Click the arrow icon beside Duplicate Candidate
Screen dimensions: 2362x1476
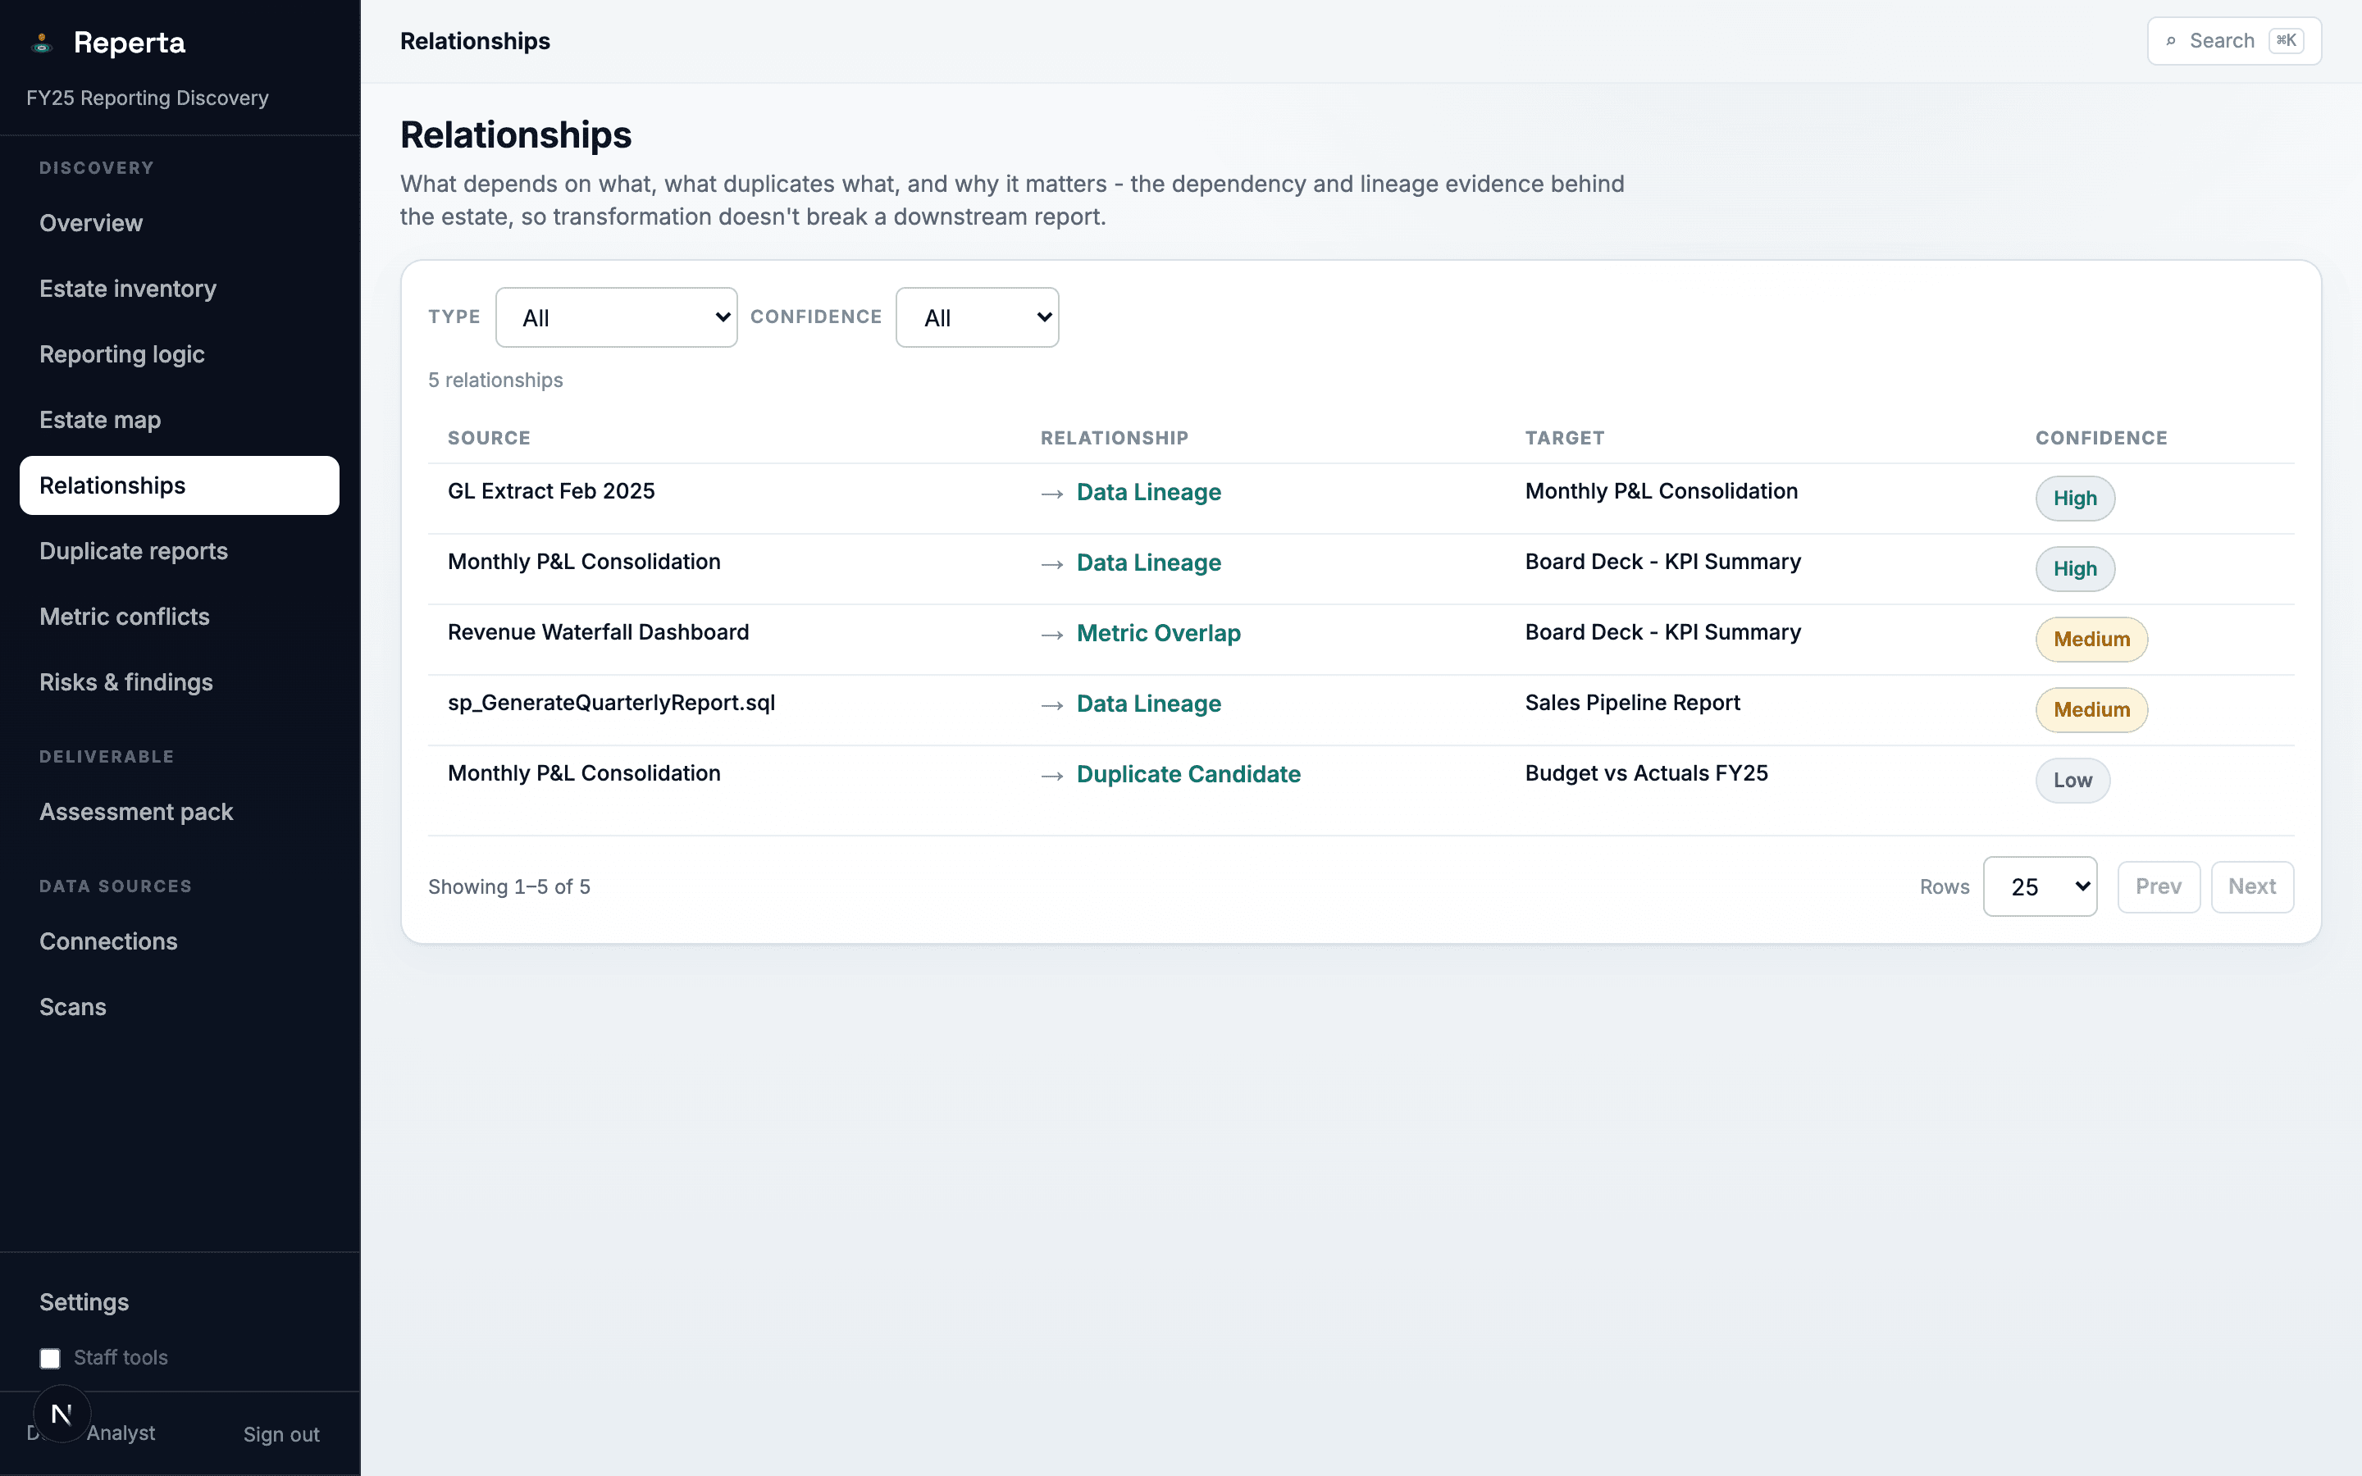click(1051, 776)
